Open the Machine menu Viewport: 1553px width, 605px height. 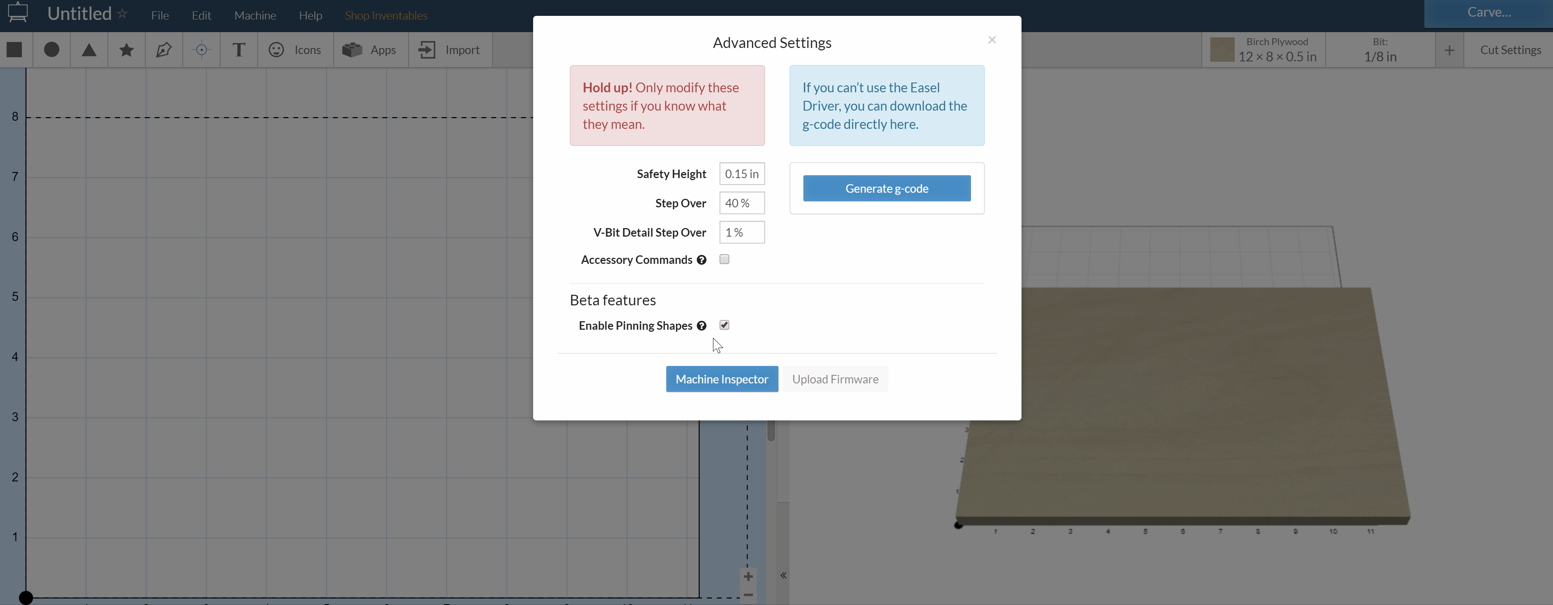pyautogui.click(x=255, y=16)
